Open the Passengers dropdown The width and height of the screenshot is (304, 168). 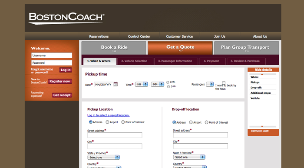(210, 84)
